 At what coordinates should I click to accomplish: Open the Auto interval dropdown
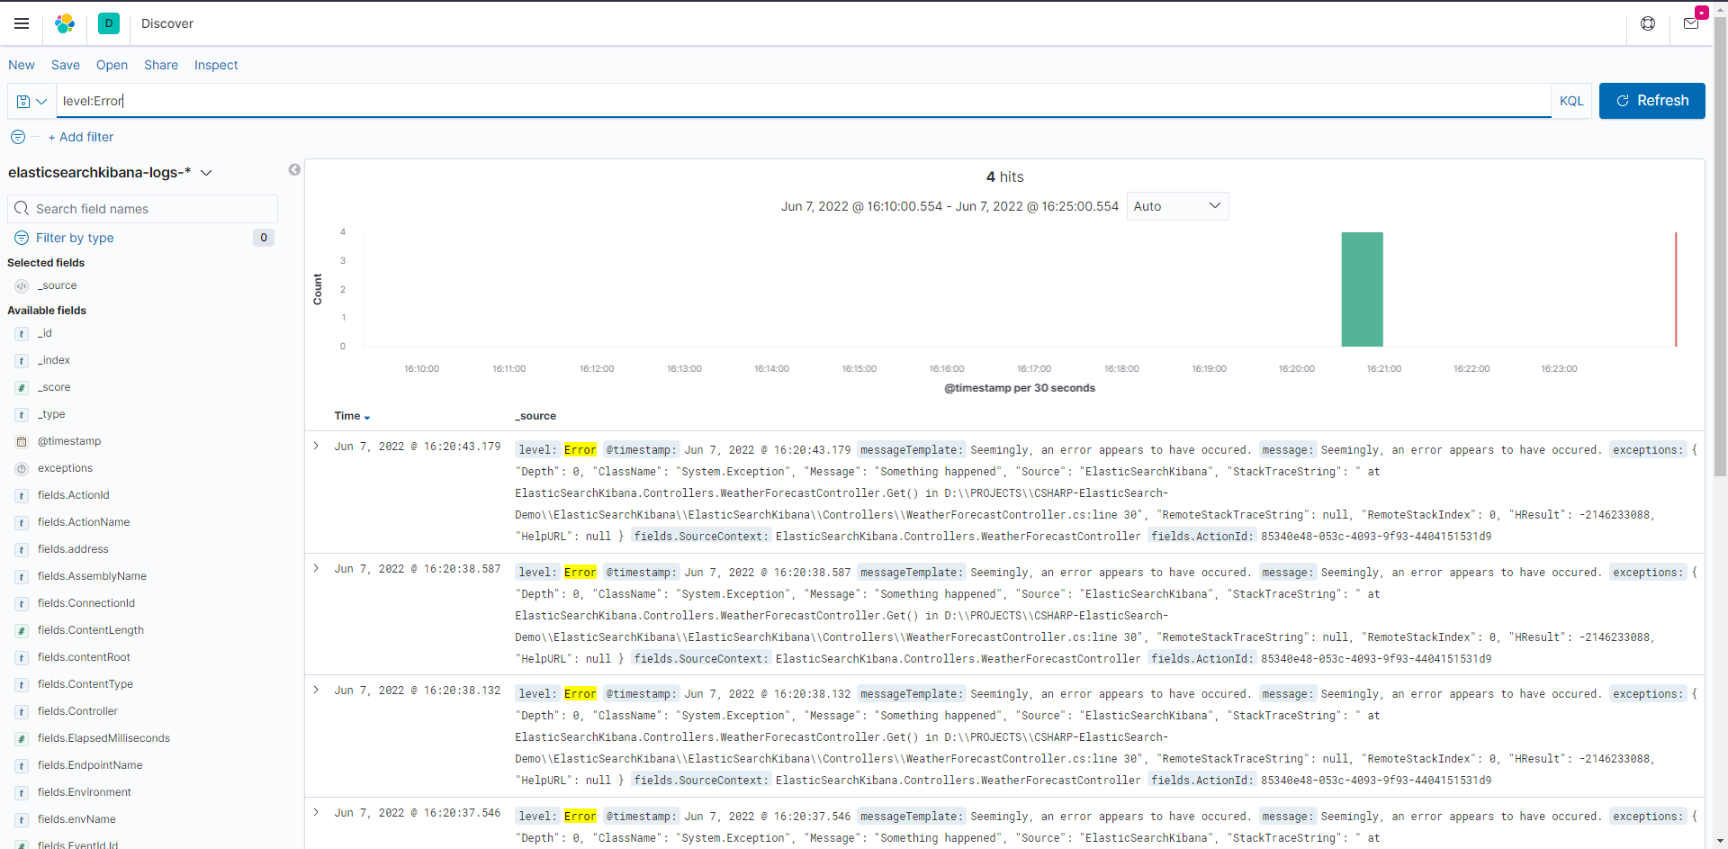tap(1177, 206)
